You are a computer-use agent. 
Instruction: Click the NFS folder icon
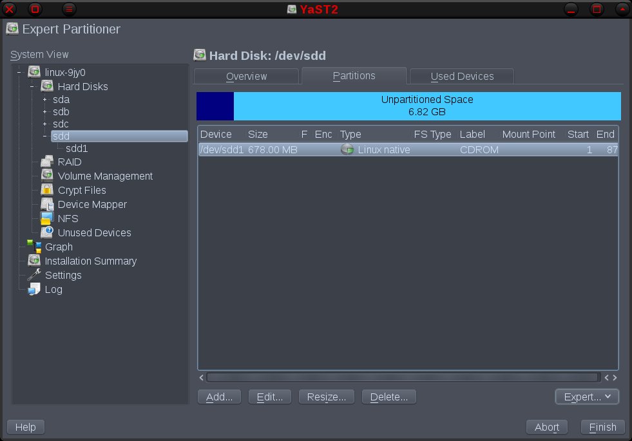(x=47, y=218)
